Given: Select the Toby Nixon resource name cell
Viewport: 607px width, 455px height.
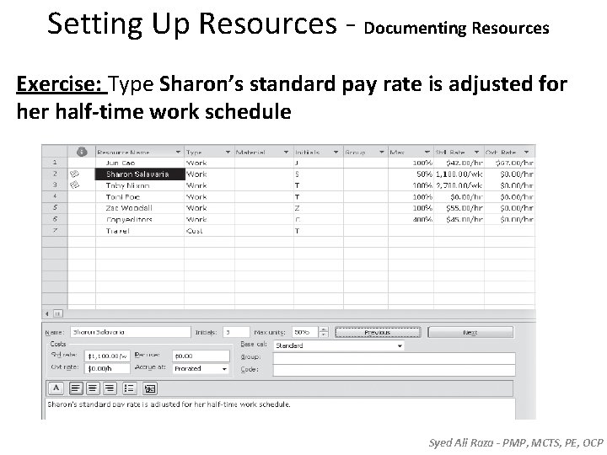Looking at the screenshot, I should [x=140, y=185].
